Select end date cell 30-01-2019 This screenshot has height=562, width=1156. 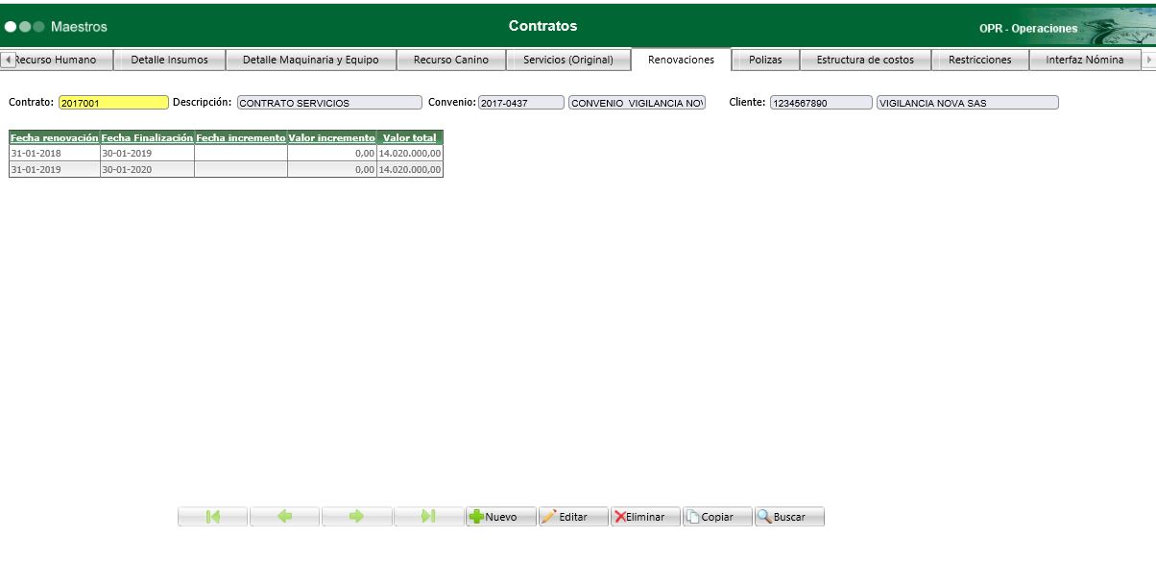147,154
